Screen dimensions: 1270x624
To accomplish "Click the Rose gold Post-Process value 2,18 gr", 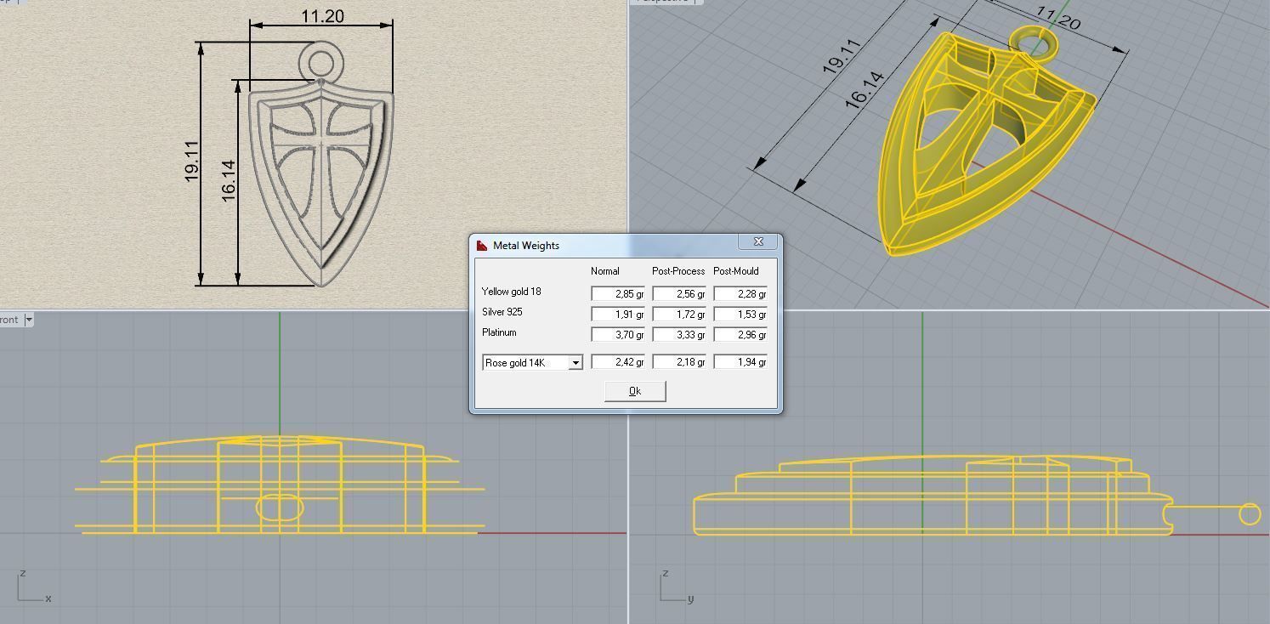I will pyautogui.click(x=679, y=361).
